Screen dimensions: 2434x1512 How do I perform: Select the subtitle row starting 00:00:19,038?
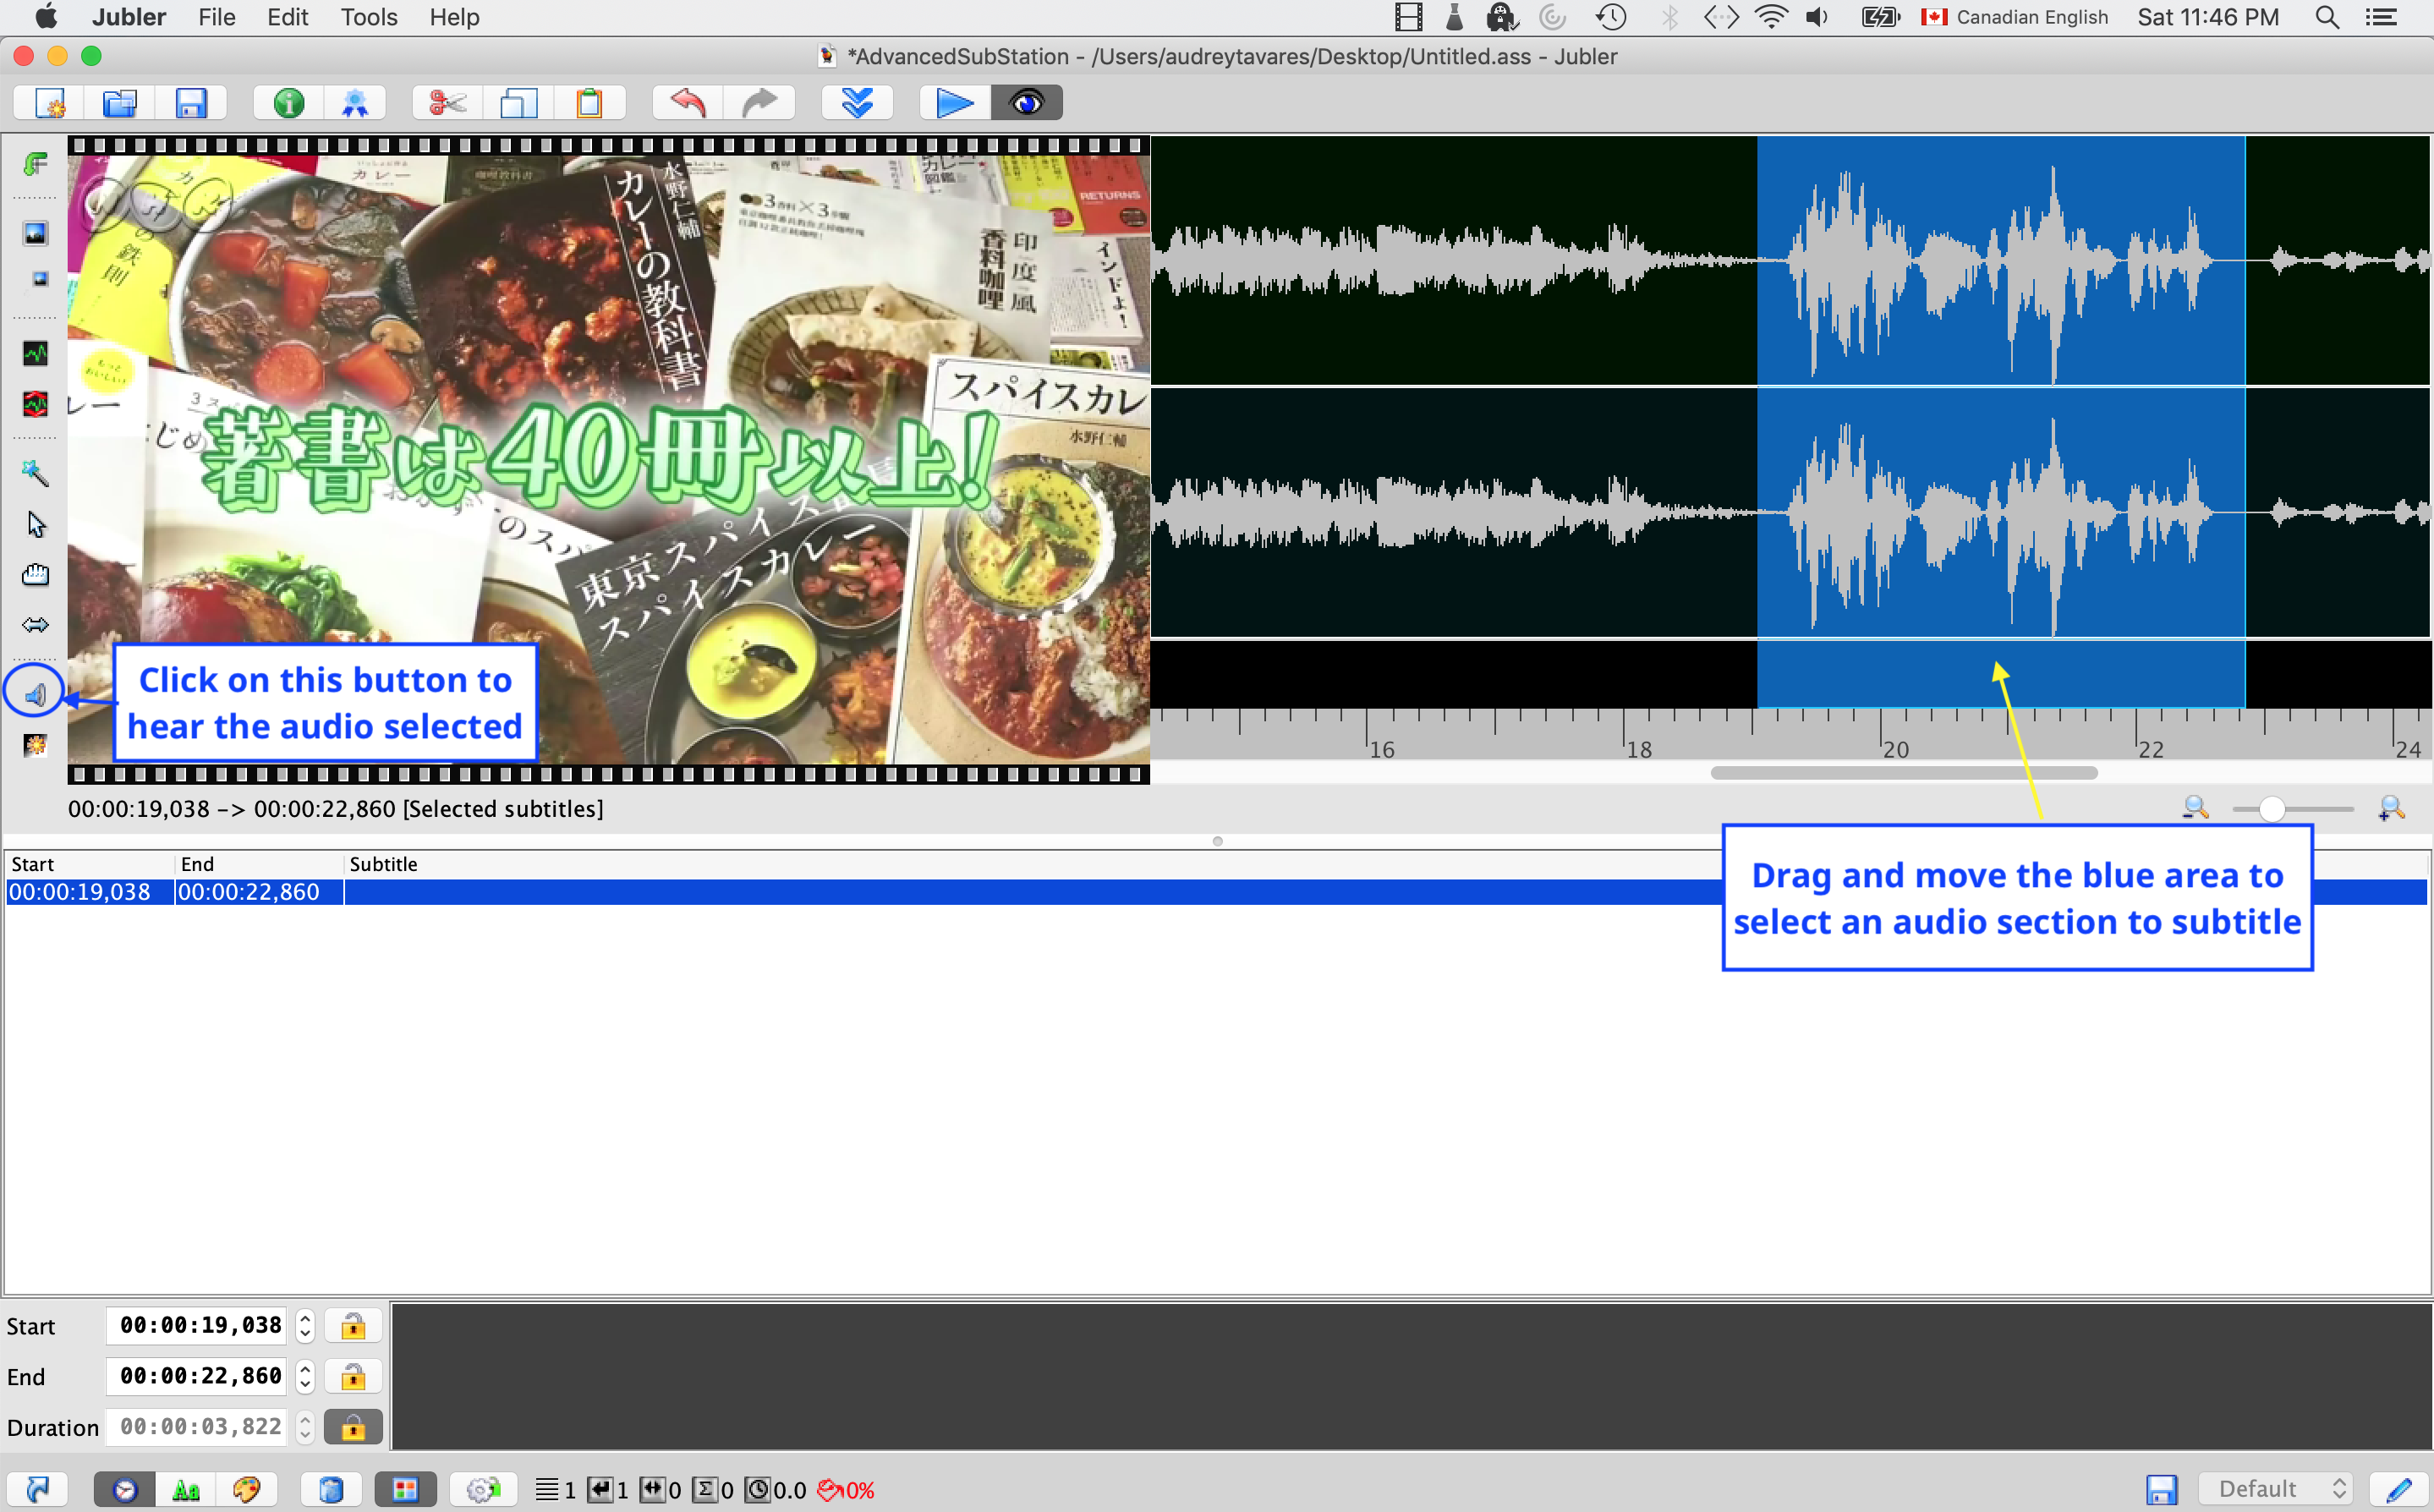1217,892
